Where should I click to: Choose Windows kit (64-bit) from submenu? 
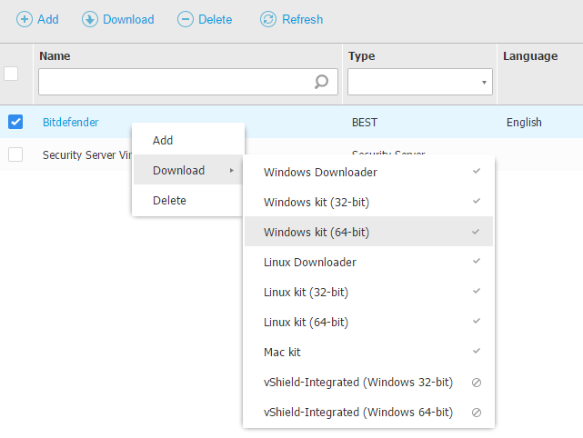click(317, 232)
